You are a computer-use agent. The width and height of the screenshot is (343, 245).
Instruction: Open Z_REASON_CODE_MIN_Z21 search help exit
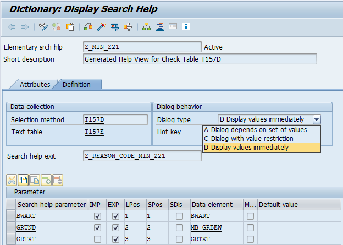click(x=125, y=156)
